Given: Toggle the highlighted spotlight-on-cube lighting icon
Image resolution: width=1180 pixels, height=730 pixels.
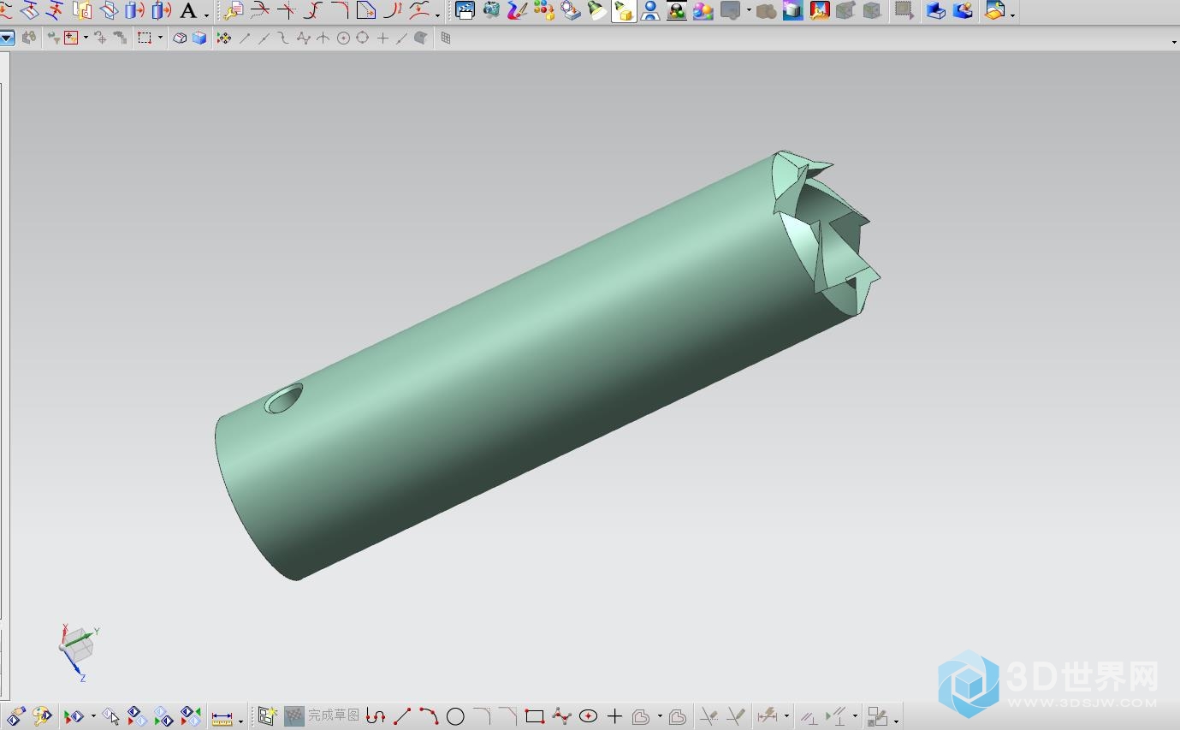Looking at the screenshot, I should point(624,11).
